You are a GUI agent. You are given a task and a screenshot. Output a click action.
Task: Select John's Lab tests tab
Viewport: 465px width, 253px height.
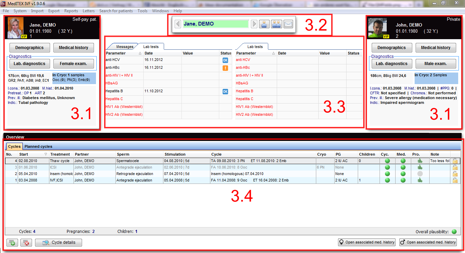255,47
